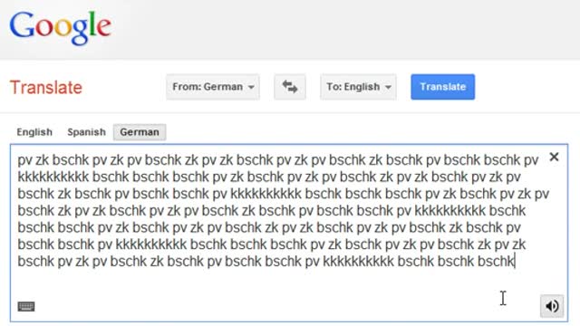The width and height of the screenshot is (580, 326).
Task: Open the From: German language dropdown
Action: pos(213,87)
